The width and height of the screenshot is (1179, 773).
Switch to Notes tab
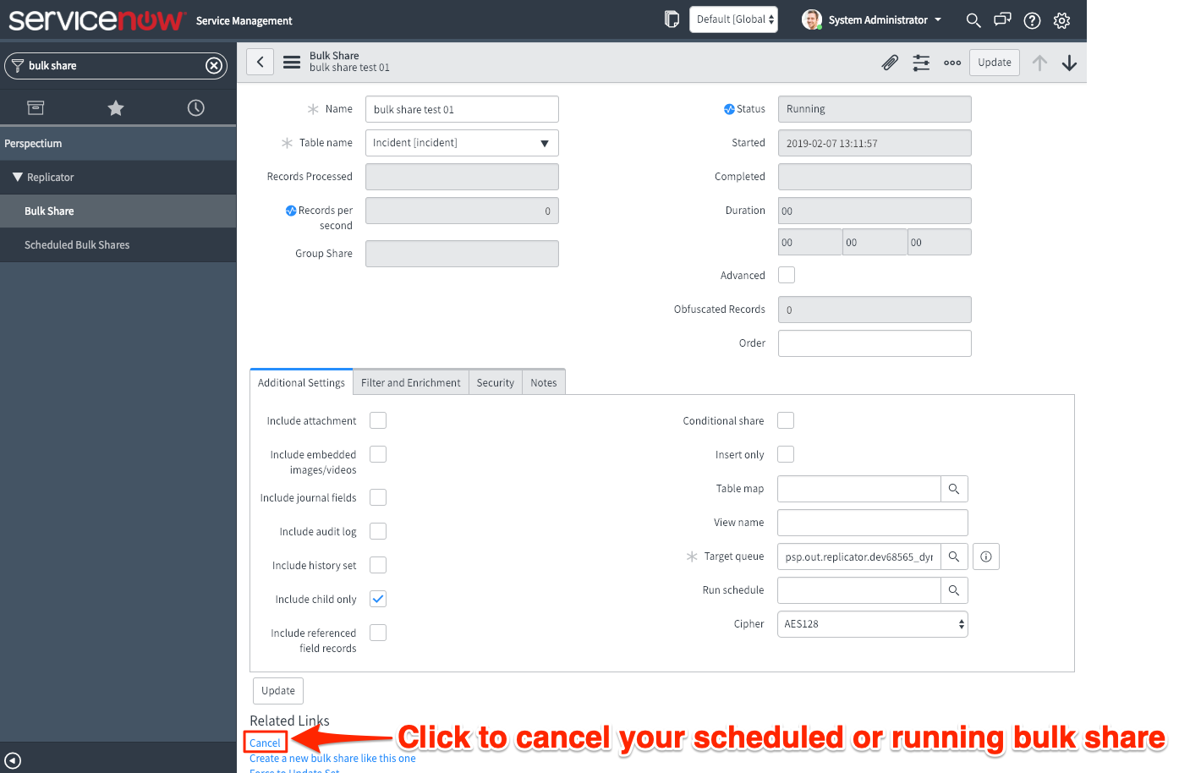pos(544,382)
